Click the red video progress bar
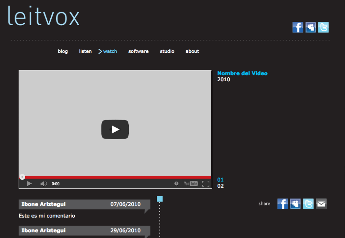This screenshot has height=238, width=345. [115, 177]
